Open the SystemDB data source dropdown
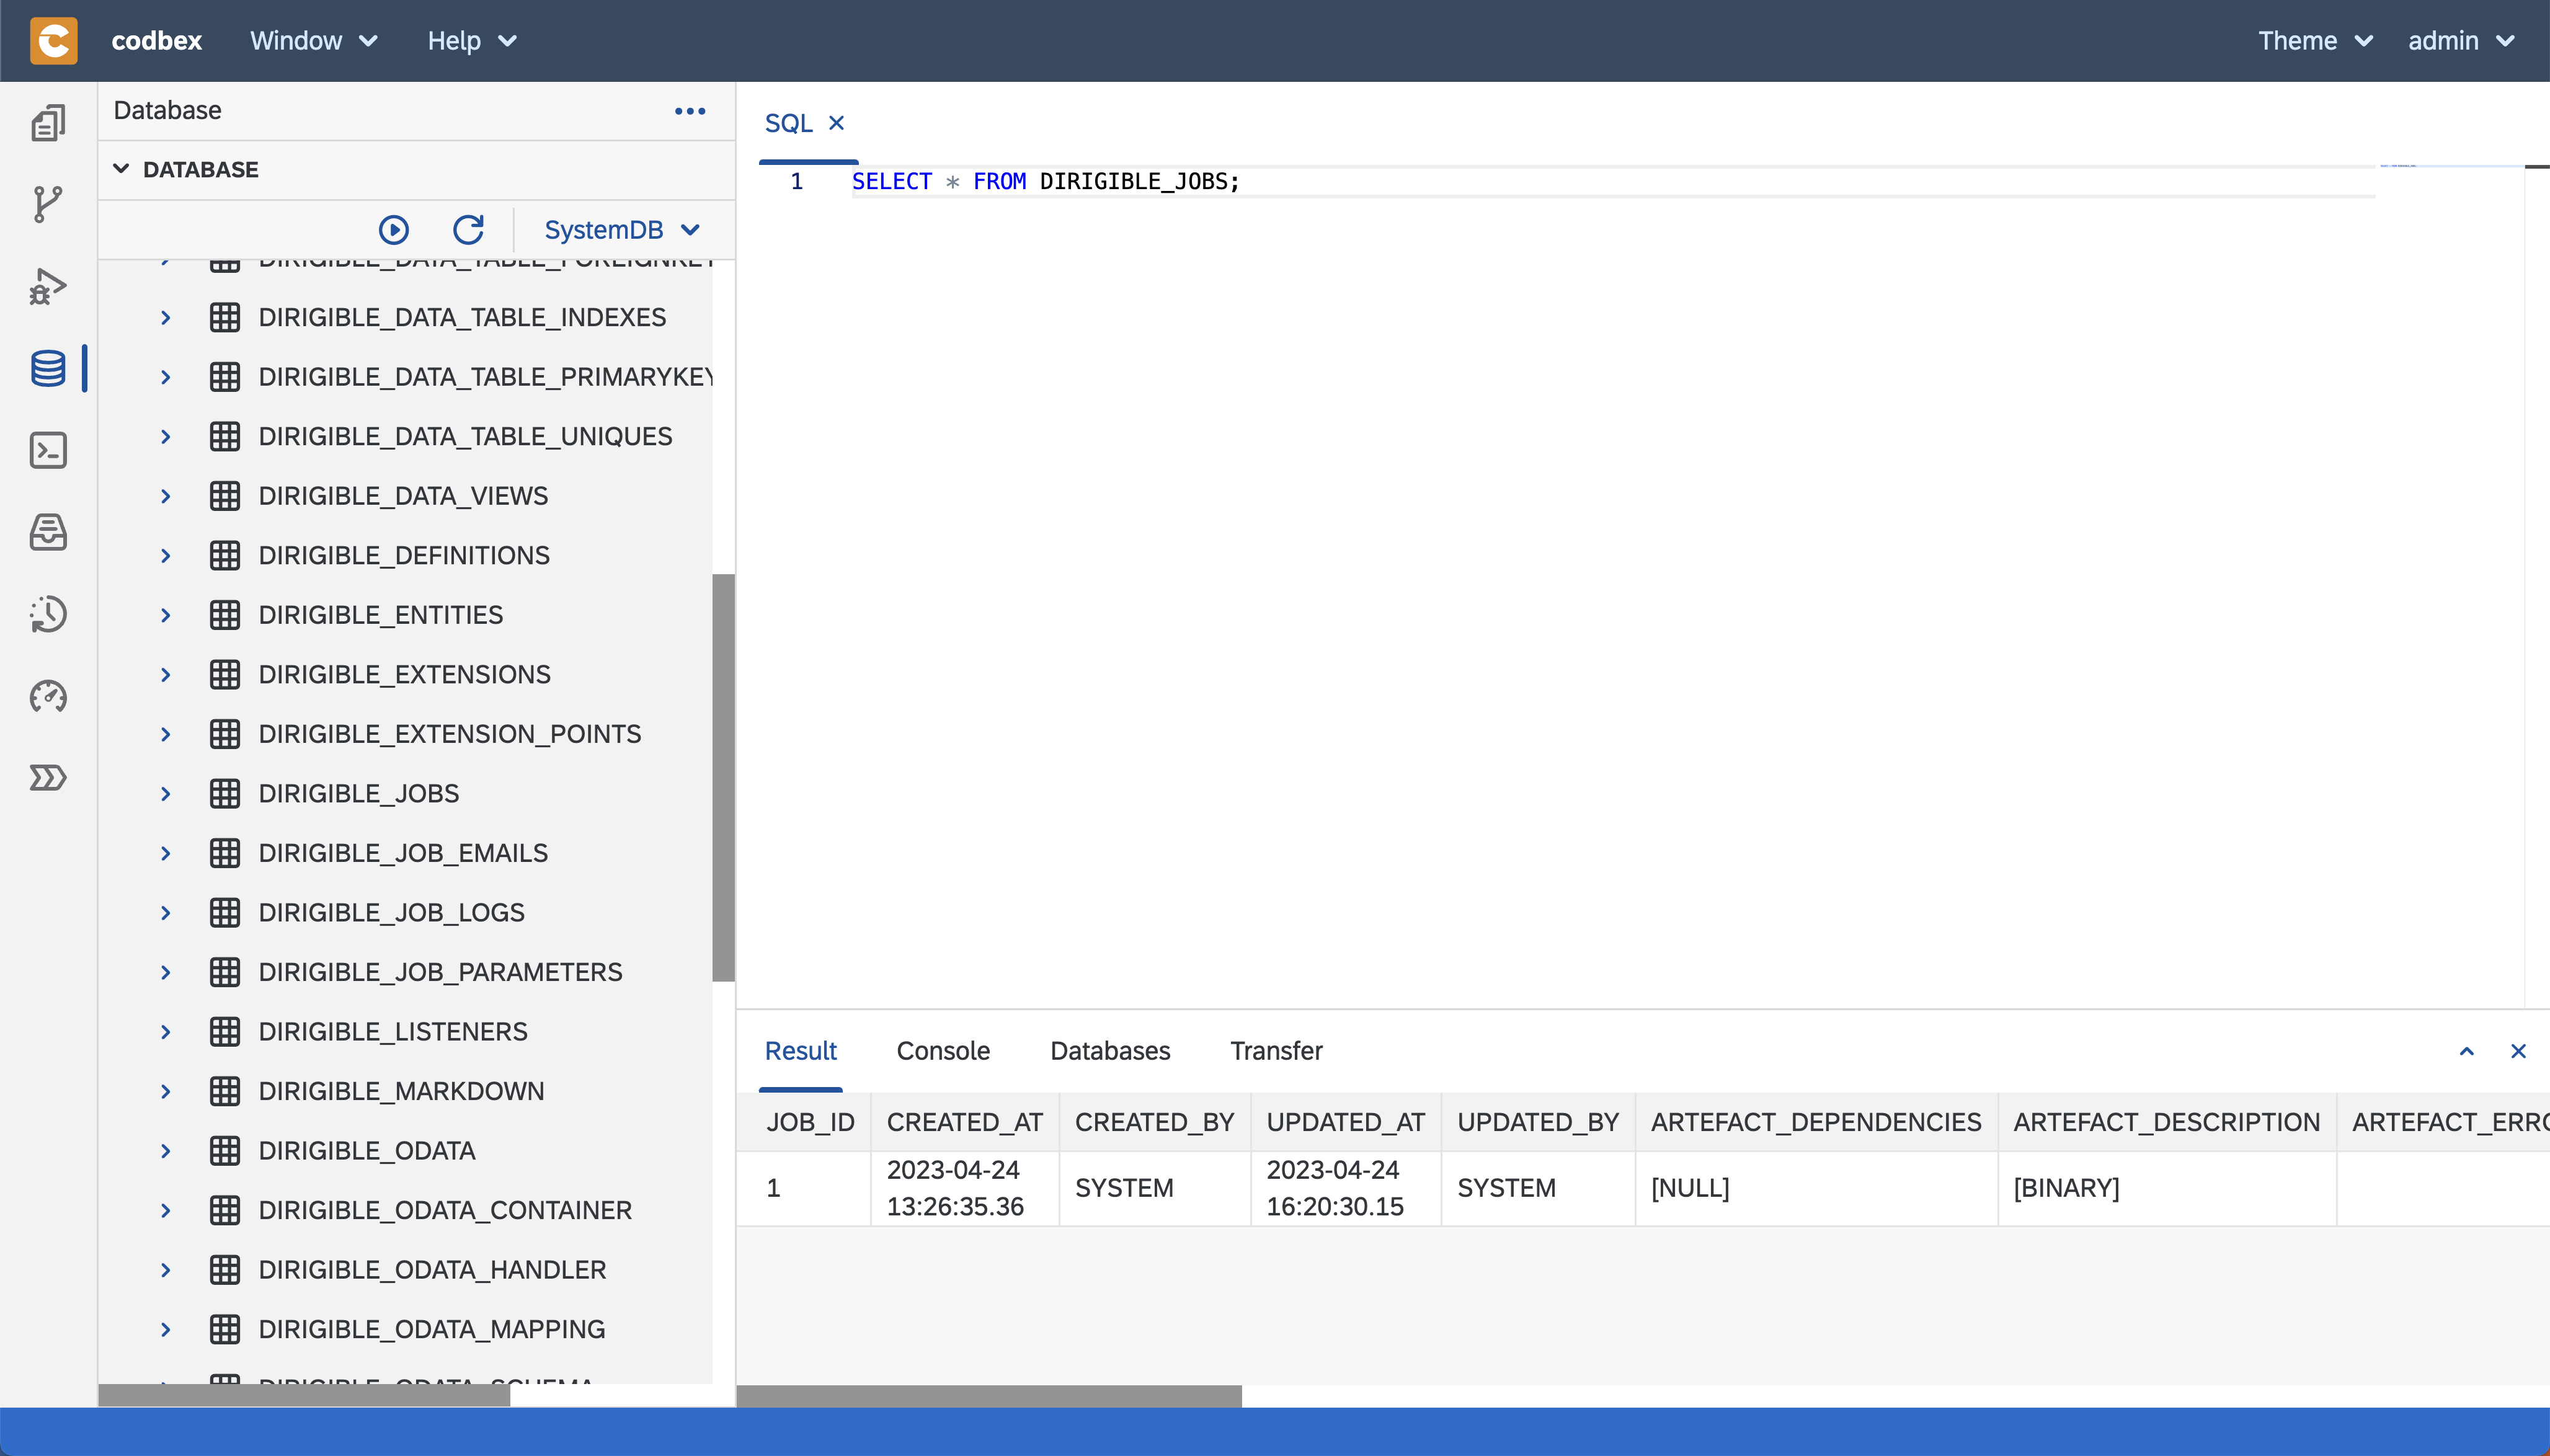2550x1456 pixels. [621, 230]
